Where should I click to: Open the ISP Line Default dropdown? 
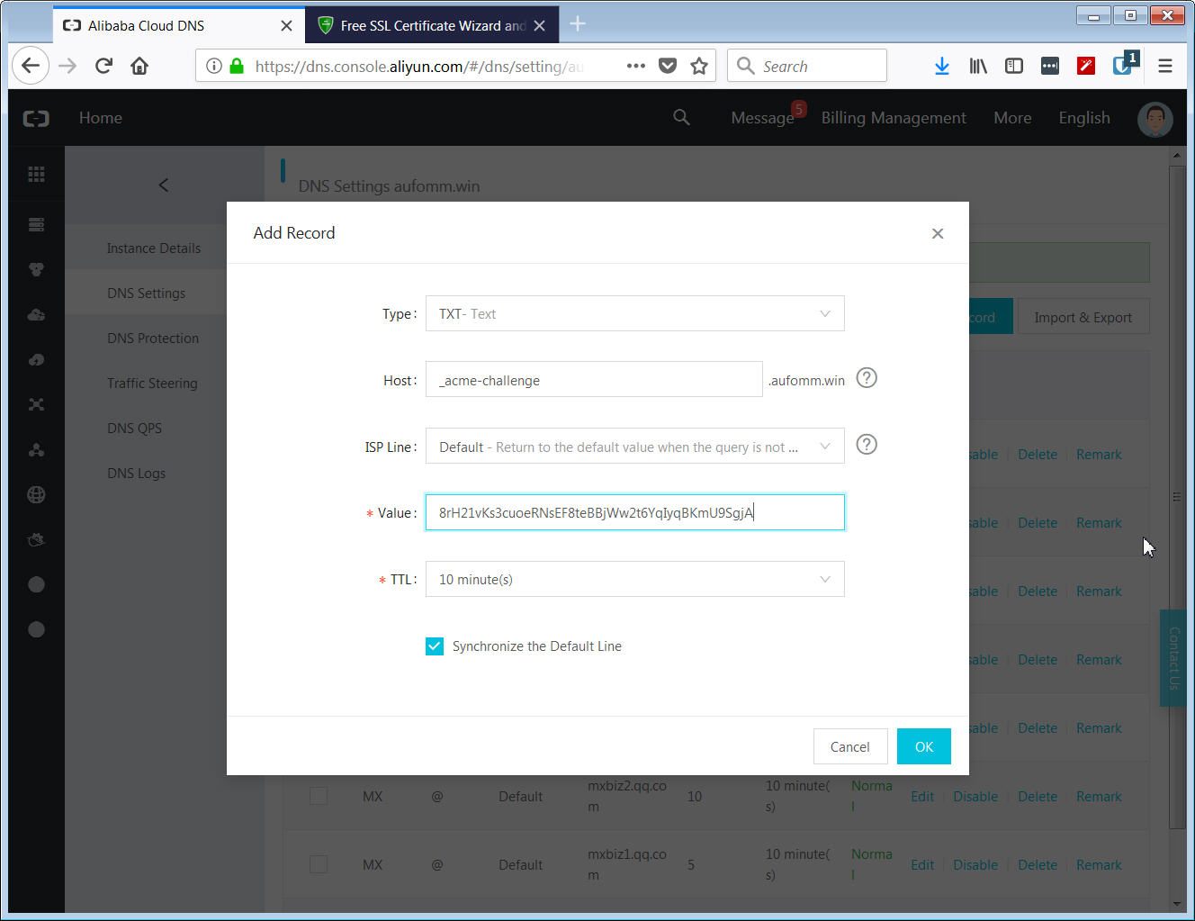click(x=634, y=447)
